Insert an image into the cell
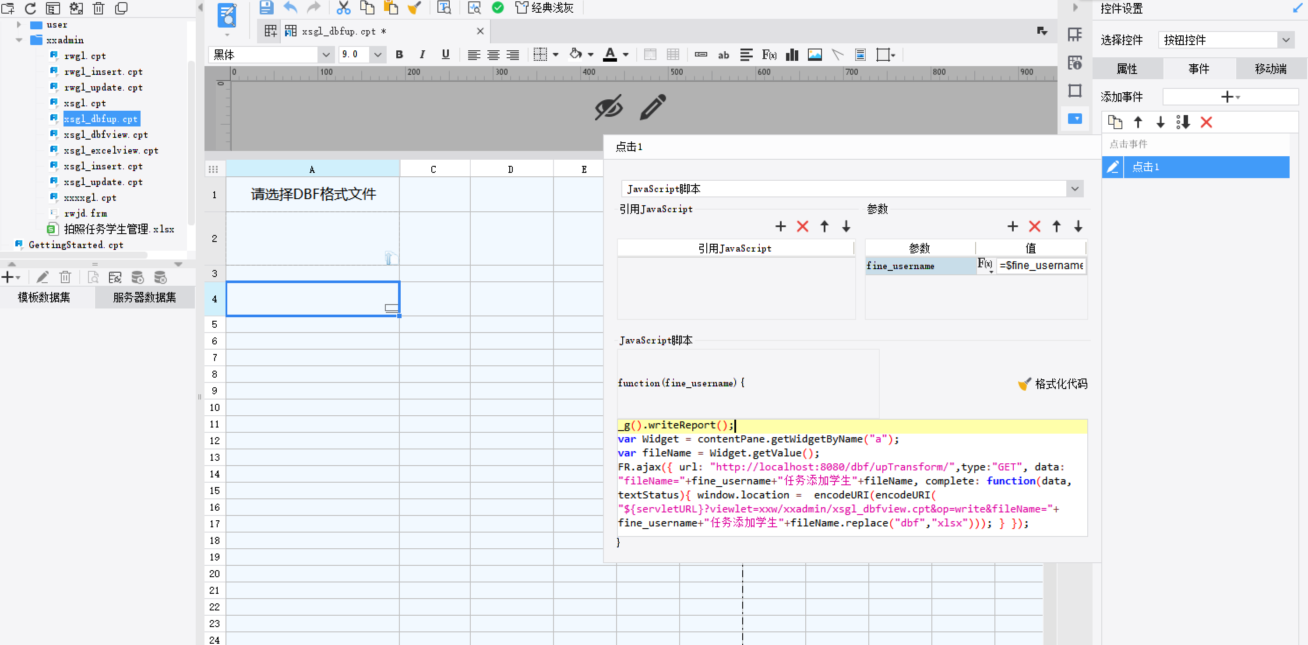This screenshot has width=1308, height=645. tap(814, 55)
